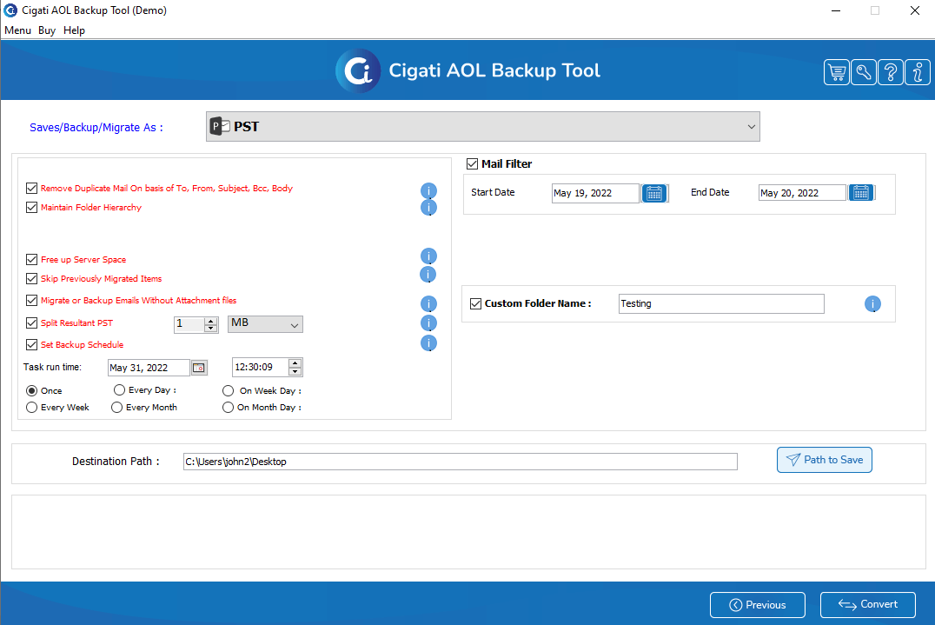This screenshot has height=625, width=935.
Task: Select the On Month Day radio option
Action: pyautogui.click(x=228, y=408)
